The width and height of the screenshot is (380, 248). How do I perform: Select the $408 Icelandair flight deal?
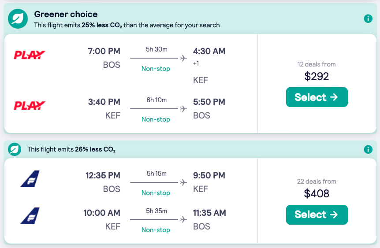point(317,215)
